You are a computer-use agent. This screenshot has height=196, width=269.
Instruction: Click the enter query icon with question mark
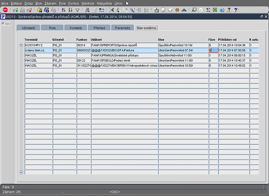39,10
